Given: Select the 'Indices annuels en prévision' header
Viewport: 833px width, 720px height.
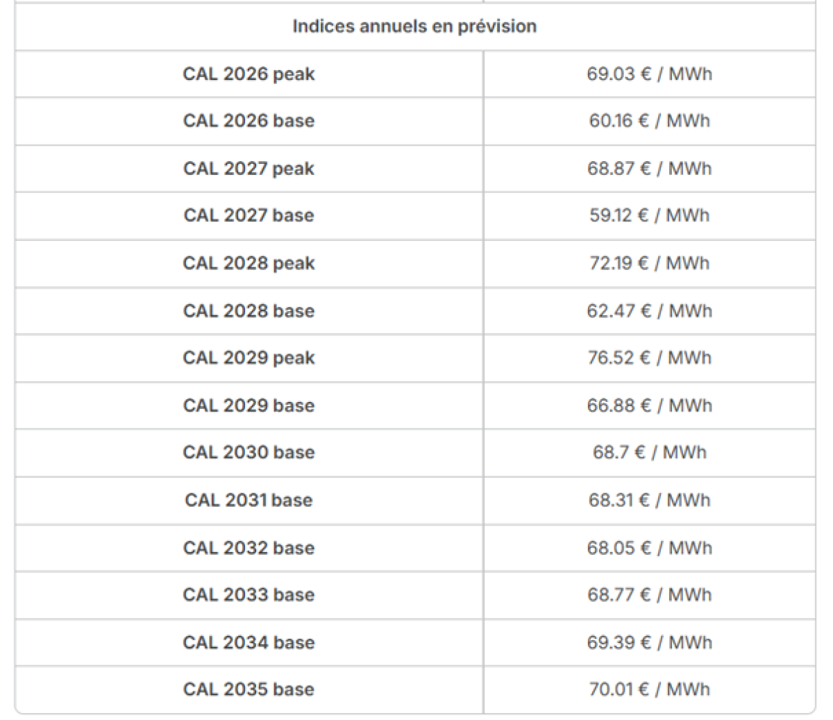Looking at the screenshot, I should [414, 26].
